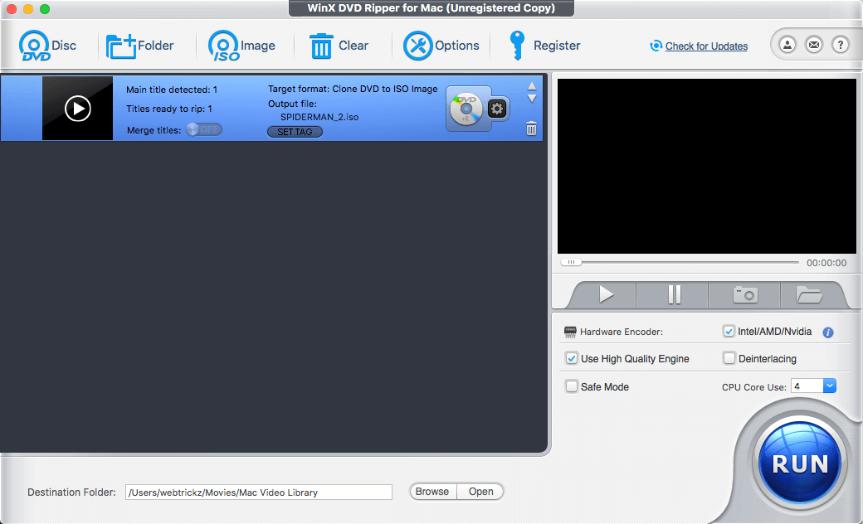Delete the title with trash icon
Screen dimensions: 863x524
(x=531, y=129)
